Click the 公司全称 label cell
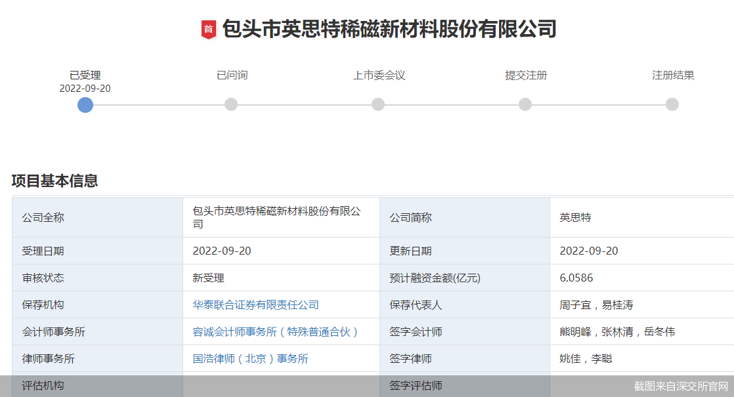734x397 pixels. pyautogui.click(x=97, y=217)
